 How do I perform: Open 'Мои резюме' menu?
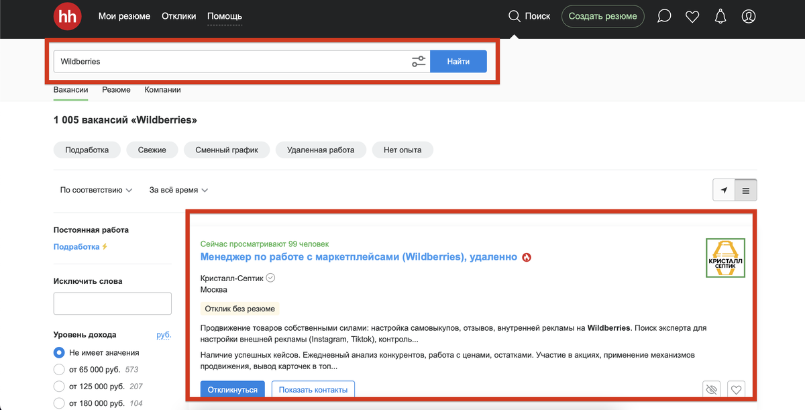tap(124, 16)
